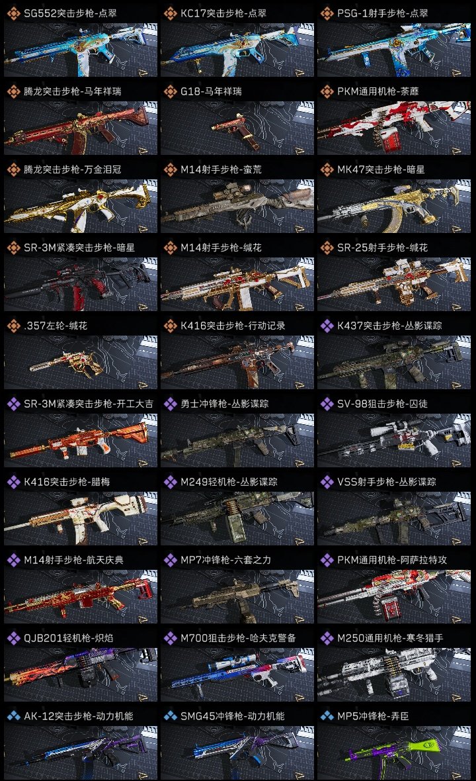Select the green and purple MP5冲锋枪-弄臣 image
Viewport: 476px width, 781px height.
tap(394, 752)
